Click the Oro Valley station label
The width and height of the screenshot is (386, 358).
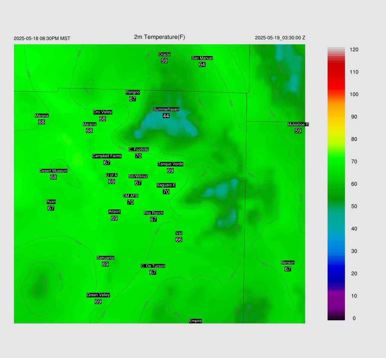click(x=103, y=112)
